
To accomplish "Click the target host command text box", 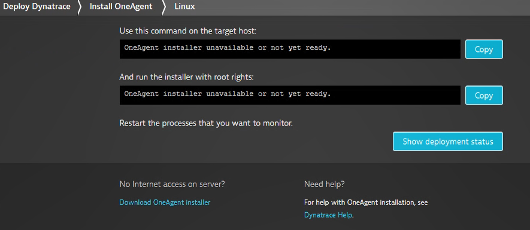I will [290, 49].
